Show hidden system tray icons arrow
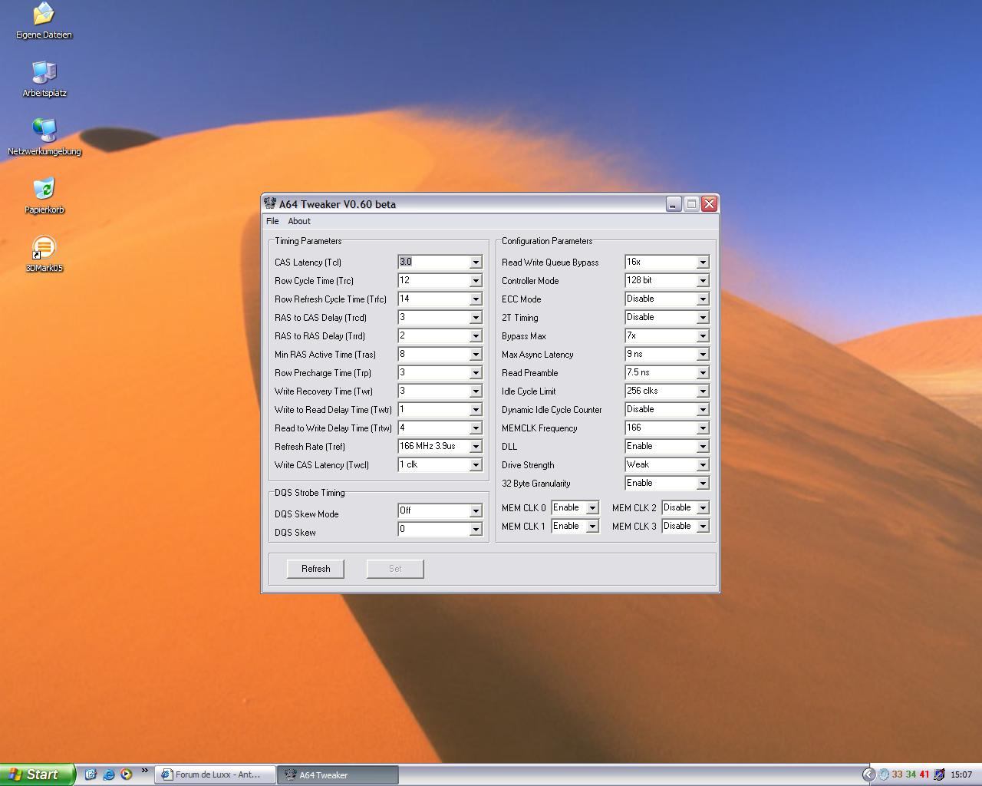The image size is (982, 786). pos(868,774)
